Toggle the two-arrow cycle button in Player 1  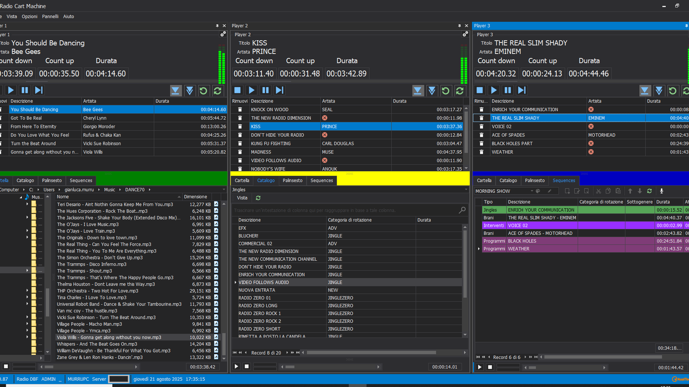click(x=217, y=90)
